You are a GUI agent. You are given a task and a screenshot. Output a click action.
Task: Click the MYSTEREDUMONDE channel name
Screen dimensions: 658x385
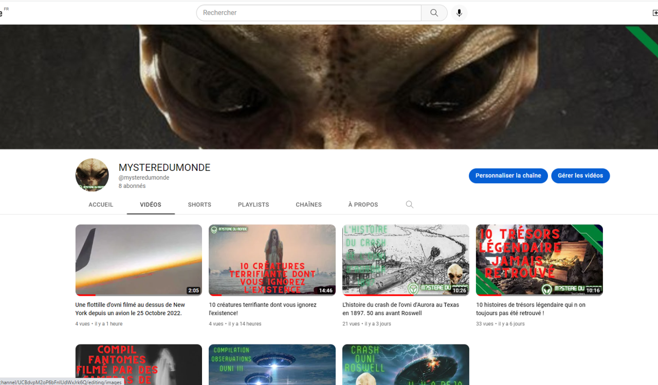tap(164, 168)
